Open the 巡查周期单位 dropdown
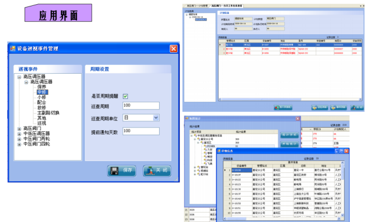The height and width of the screenshot is (222, 365). [x=155, y=118]
